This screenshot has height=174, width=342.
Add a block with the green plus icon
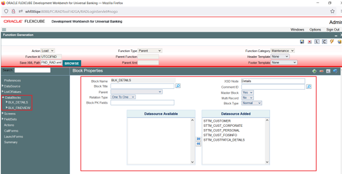pos(314,71)
